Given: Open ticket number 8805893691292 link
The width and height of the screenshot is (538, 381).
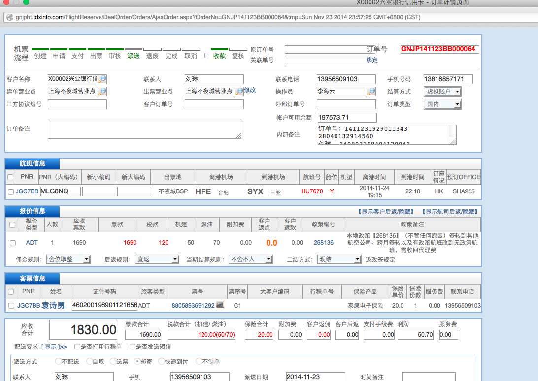Looking at the screenshot, I should 193,305.
